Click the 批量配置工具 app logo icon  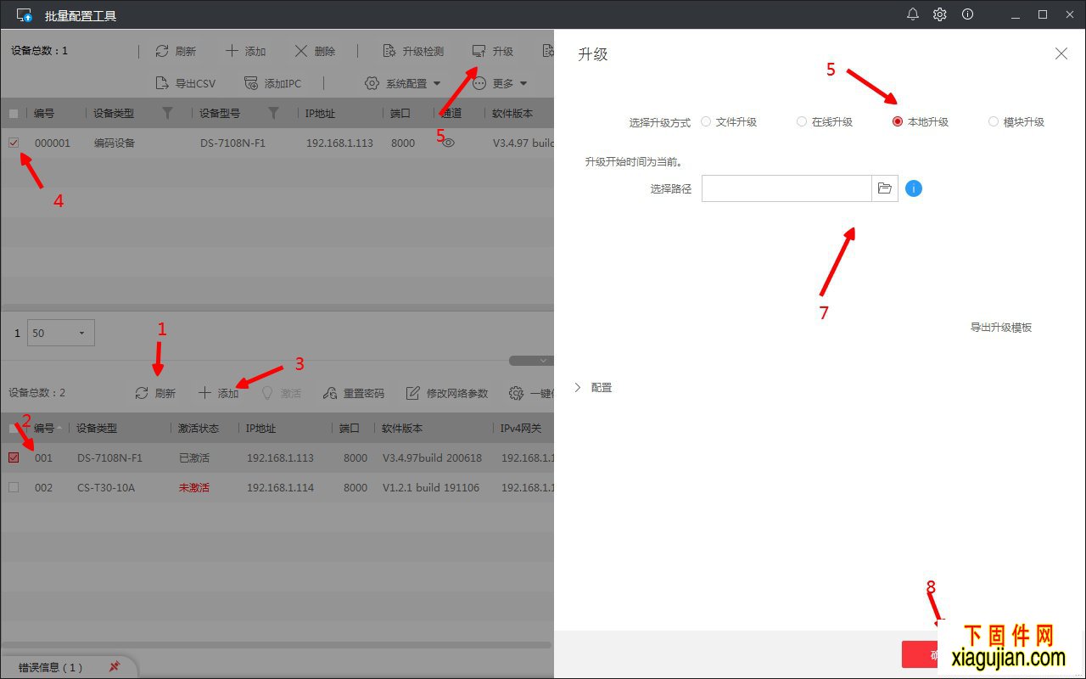click(25, 15)
